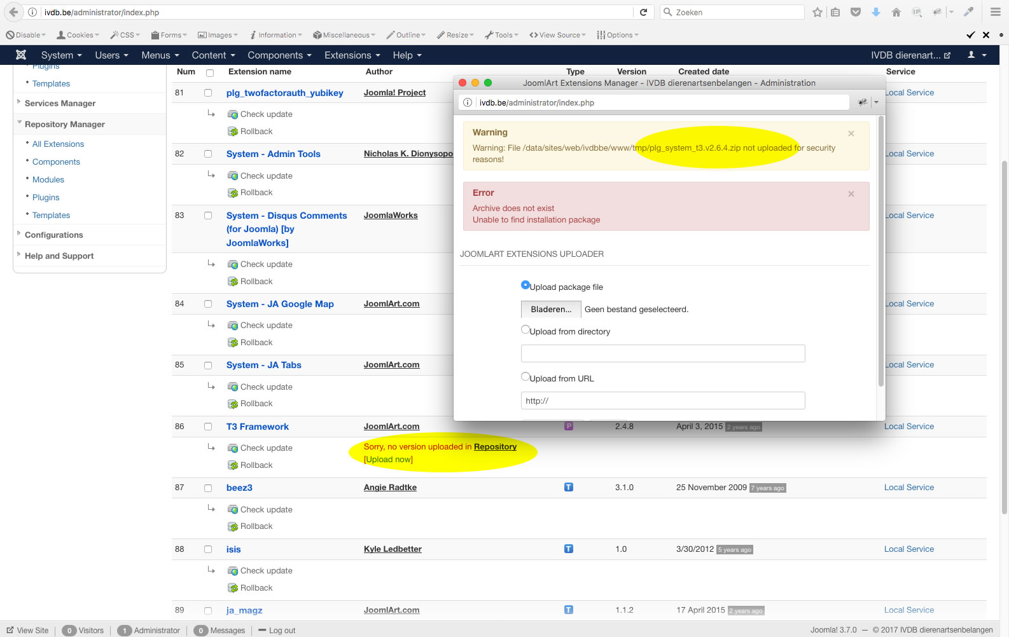Open the Components menu

[279, 55]
